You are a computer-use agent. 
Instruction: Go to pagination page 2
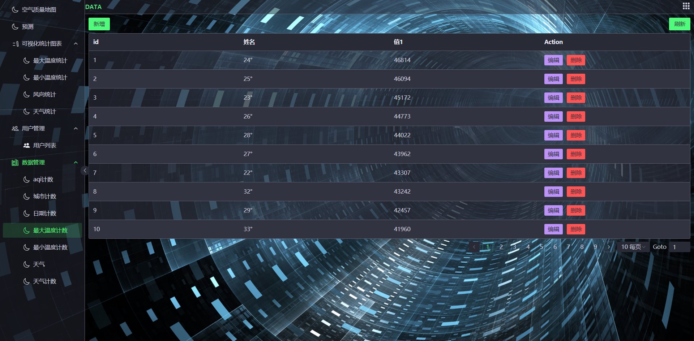(501, 247)
